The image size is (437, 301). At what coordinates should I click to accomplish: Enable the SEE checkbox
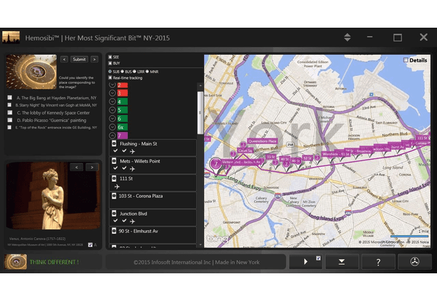click(110, 57)
